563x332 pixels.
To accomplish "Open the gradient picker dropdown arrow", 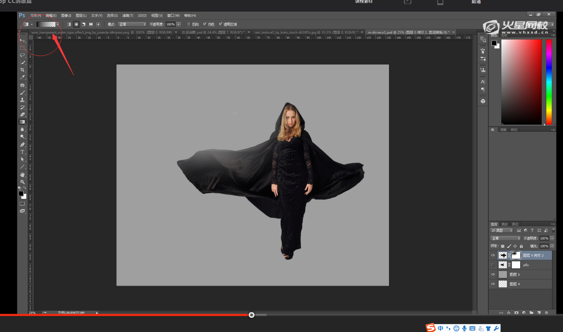I will tap(57, 24).
